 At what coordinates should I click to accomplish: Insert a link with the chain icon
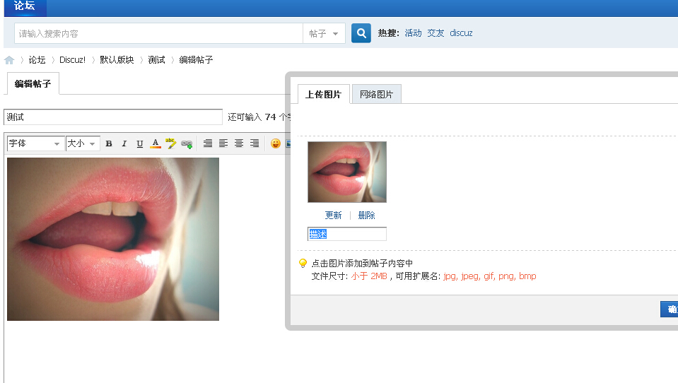click(187, 144)
